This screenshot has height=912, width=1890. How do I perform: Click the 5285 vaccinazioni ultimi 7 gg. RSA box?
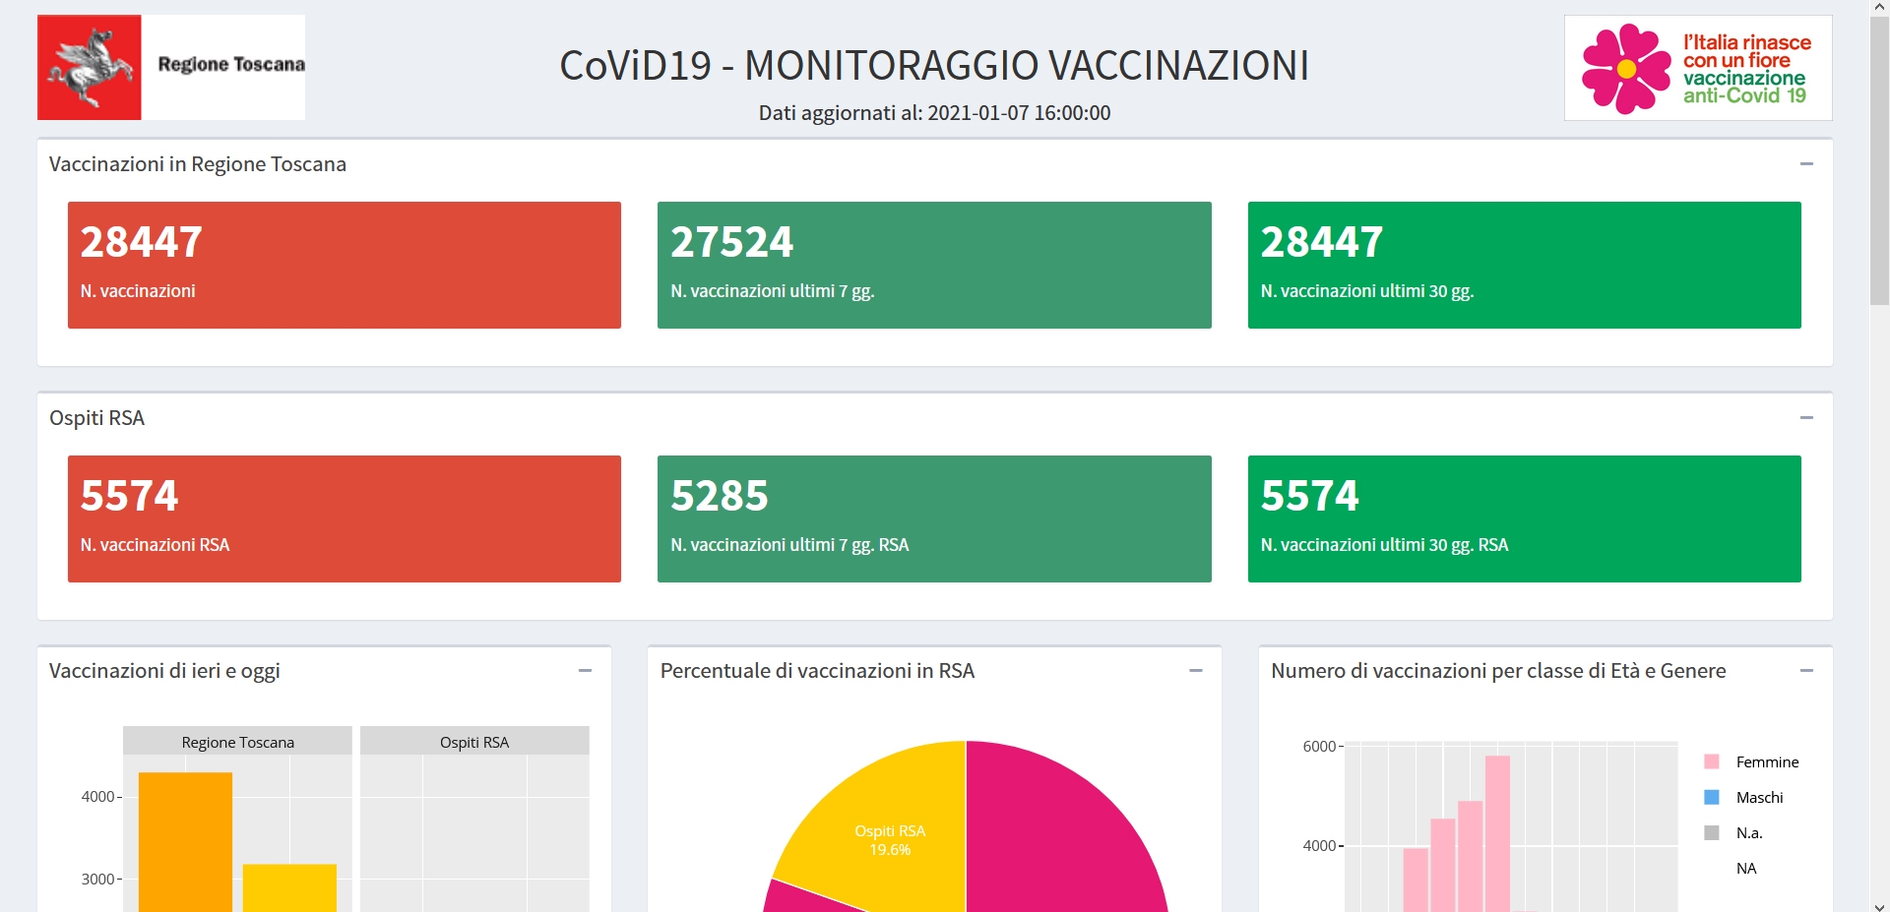[x=934, y=518]
